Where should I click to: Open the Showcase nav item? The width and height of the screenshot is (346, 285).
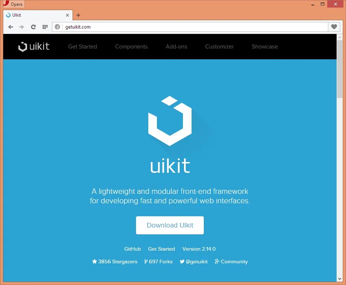click(265, 46)
